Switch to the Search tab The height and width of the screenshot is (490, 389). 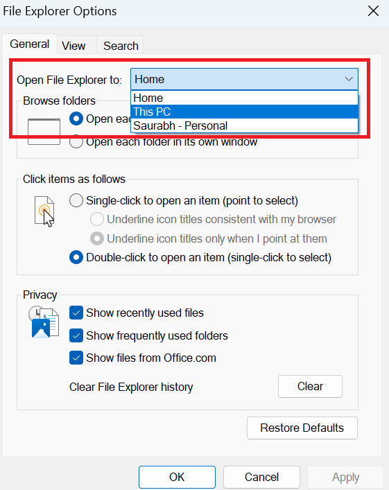[x=121, y=46]
